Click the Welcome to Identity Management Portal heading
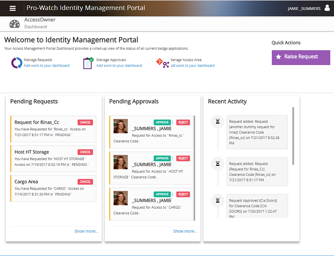 (71, 40)
